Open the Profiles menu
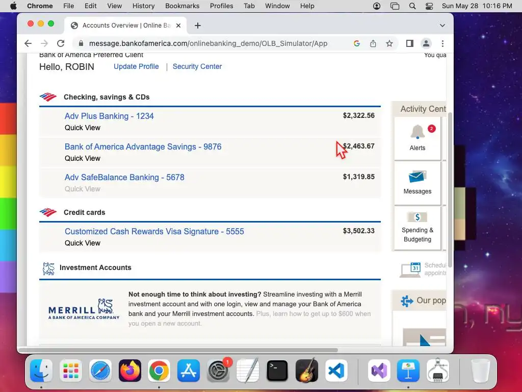 click(221, 6)
